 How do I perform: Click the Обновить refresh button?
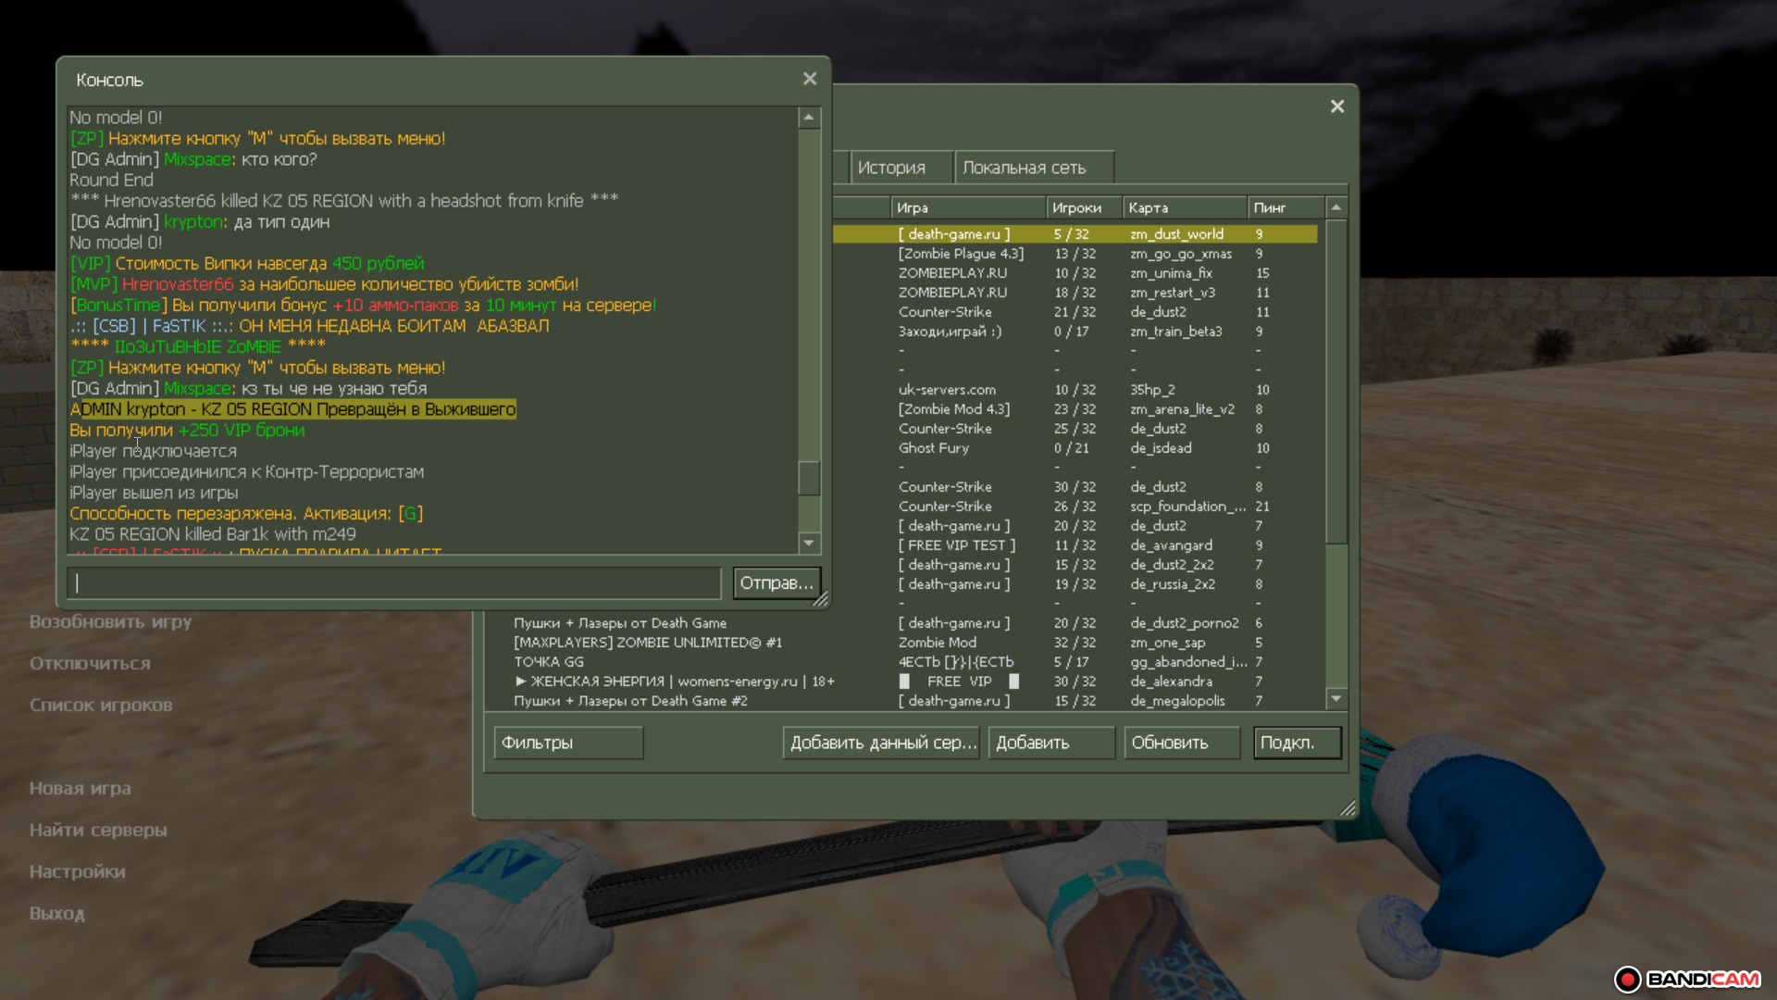coord(1181,743)
